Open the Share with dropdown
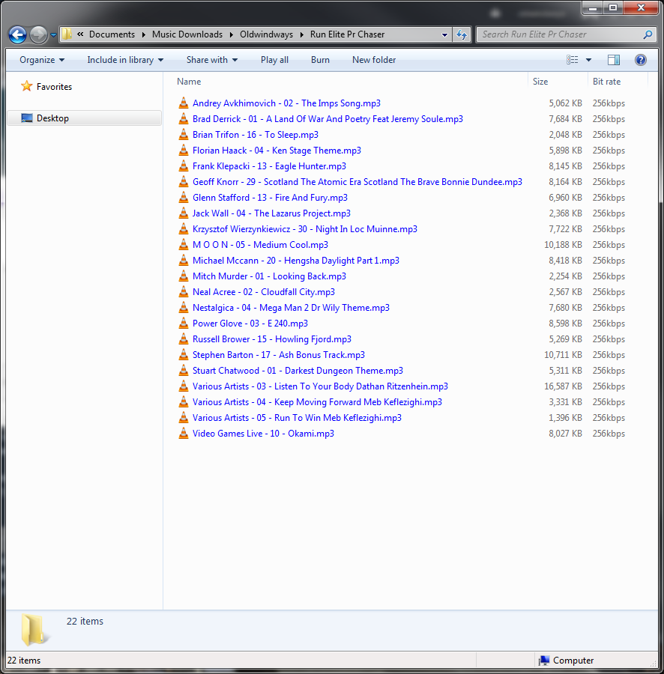This screenshot has height=674, width=664. [x=211, y=60]
